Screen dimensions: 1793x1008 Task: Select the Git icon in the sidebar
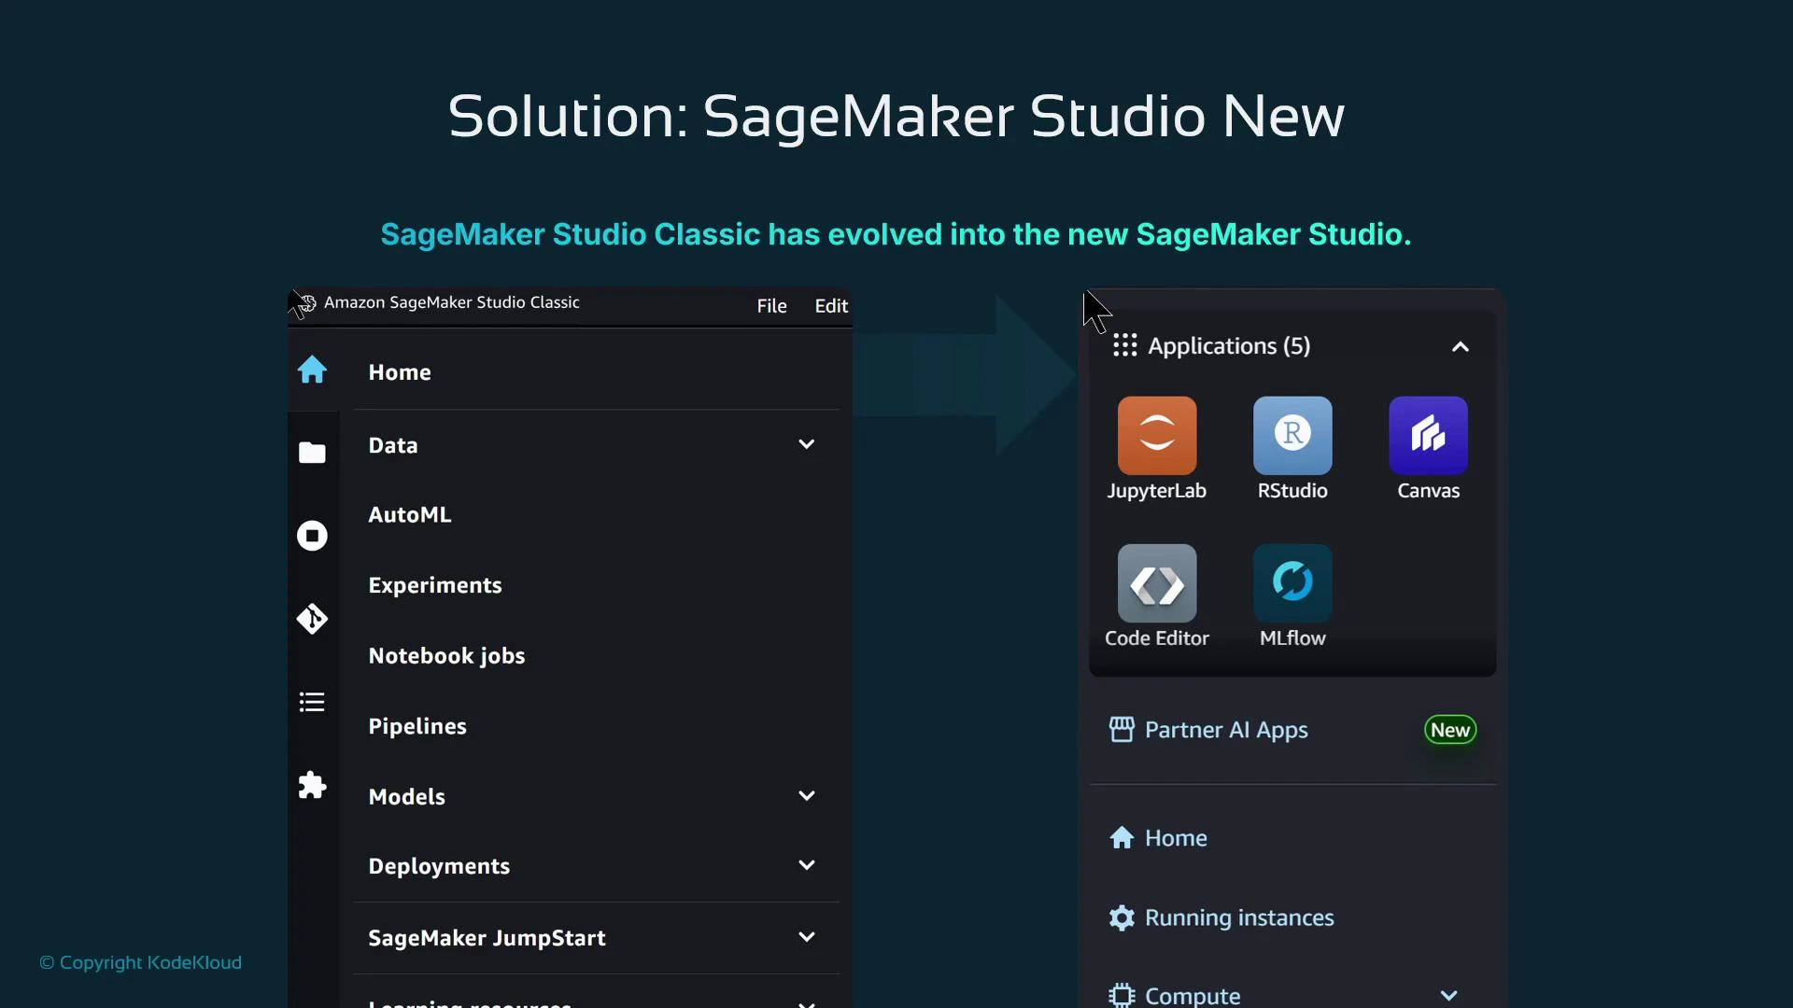(x=312, y=619)
